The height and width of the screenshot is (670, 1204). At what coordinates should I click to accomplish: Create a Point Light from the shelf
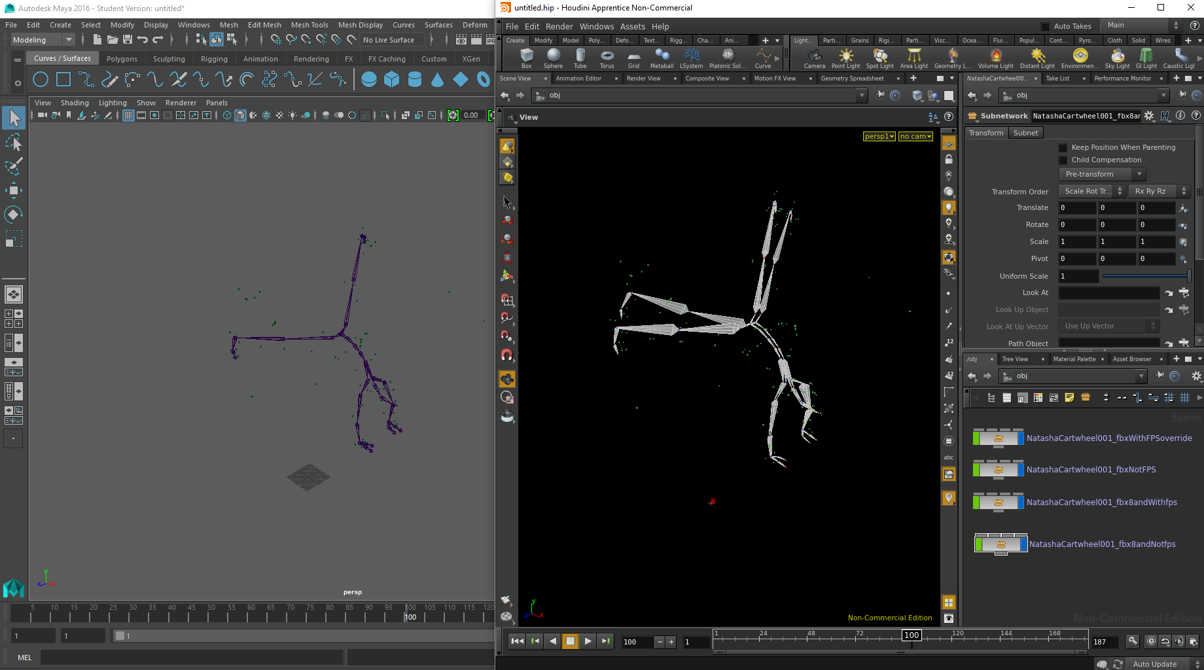tap(845, 57)
